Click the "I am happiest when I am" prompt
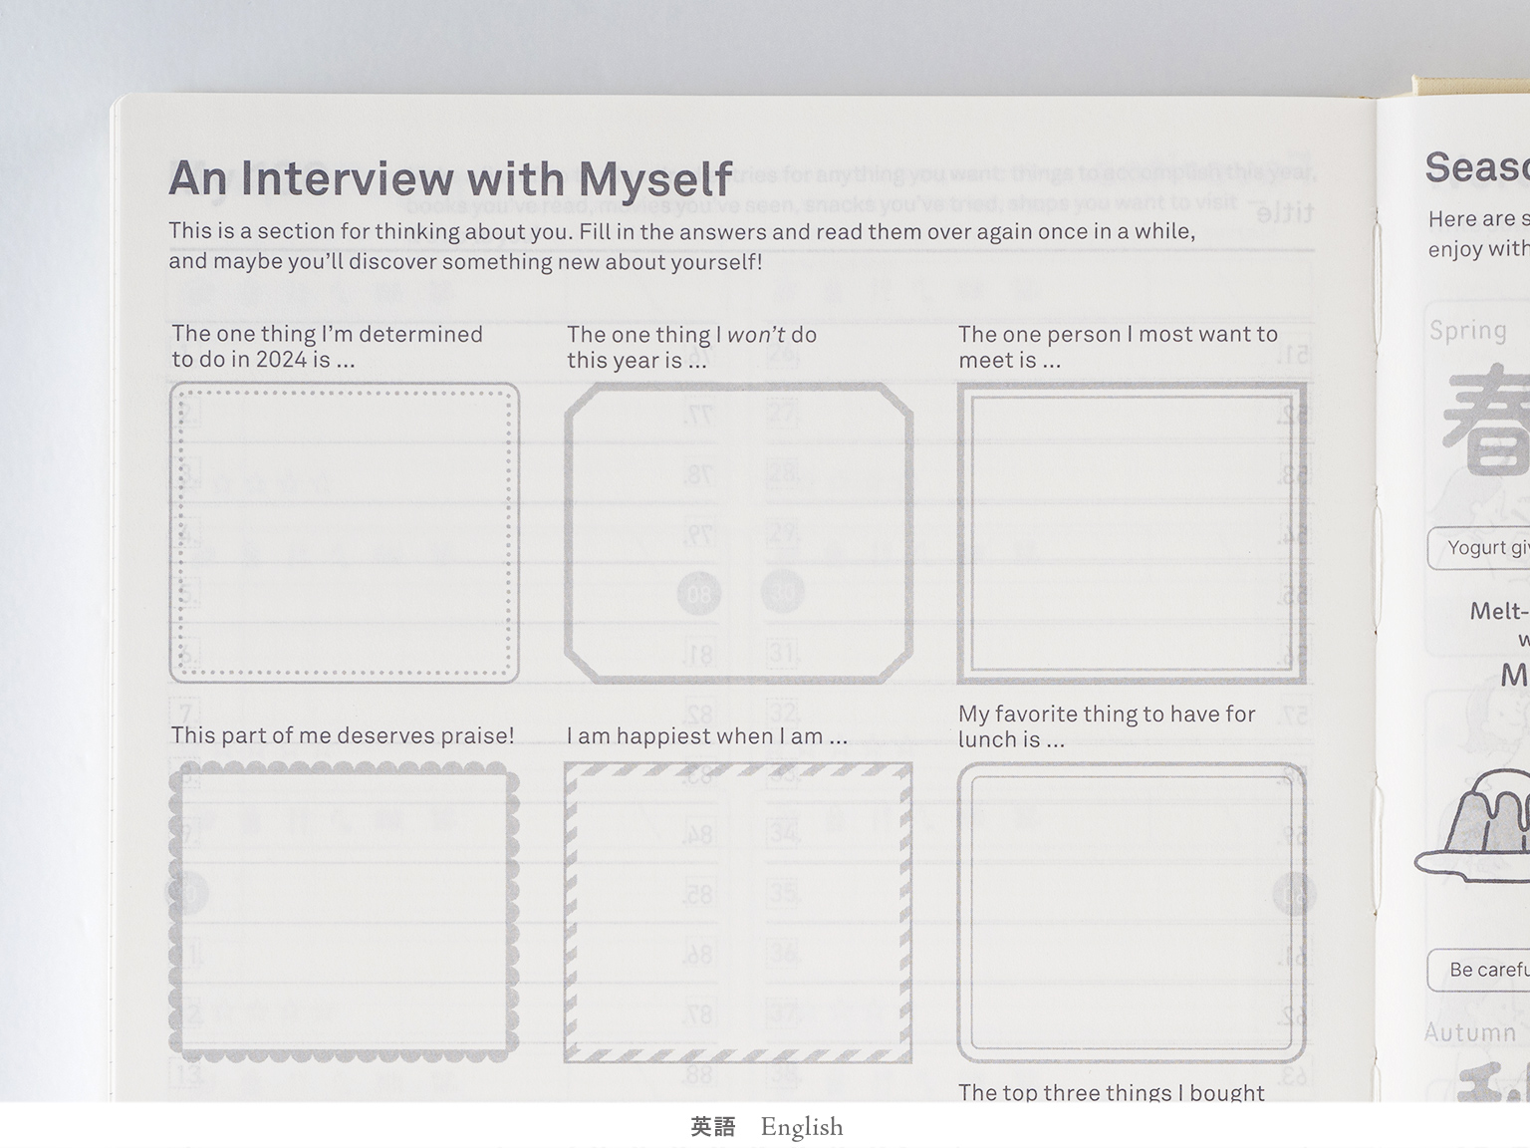The image size is (1530, 1148). point(706,736)
